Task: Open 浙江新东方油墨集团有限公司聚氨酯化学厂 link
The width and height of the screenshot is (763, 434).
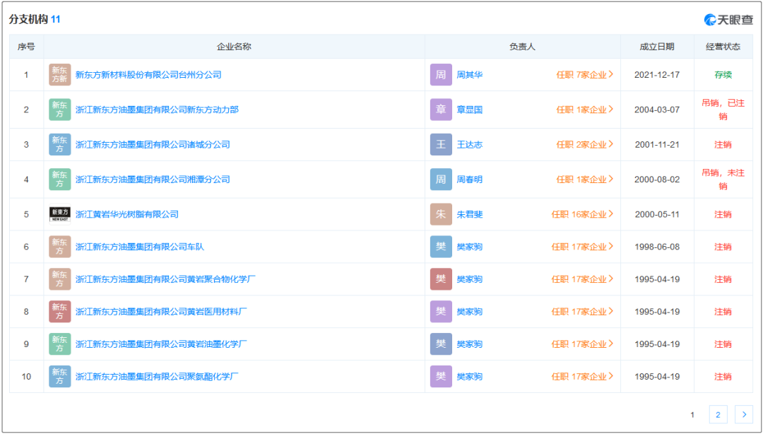Action: 157,377
